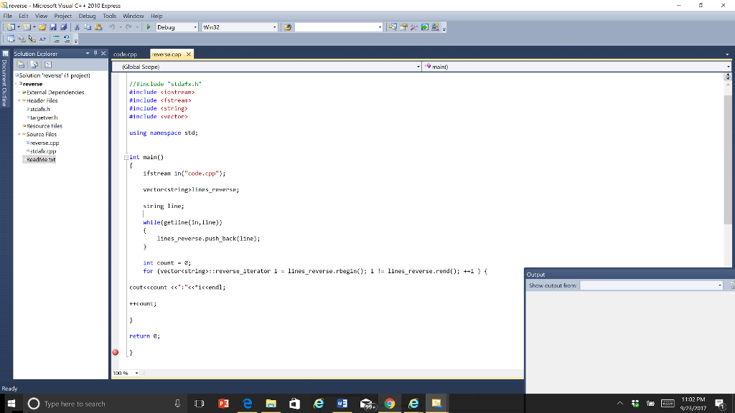Click the Copy icon in toolbar

click(x=88, y=27)
